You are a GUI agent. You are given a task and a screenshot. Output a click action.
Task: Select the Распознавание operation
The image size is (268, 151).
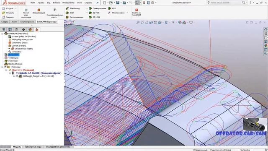(75, 17)
